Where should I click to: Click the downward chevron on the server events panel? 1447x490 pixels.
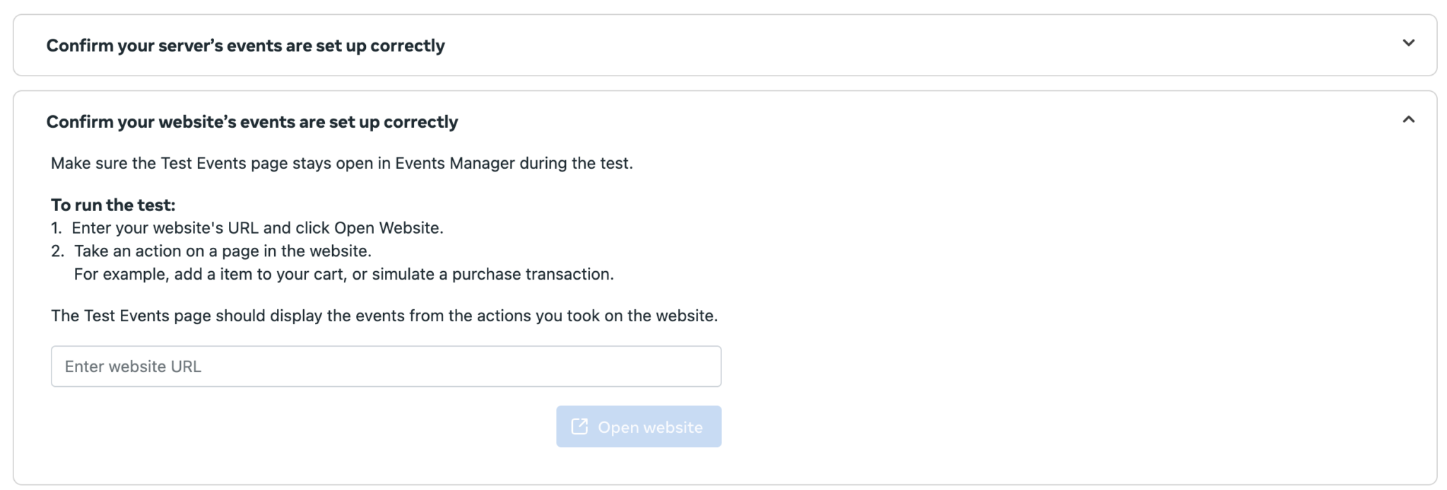(x=1409, y=42)
